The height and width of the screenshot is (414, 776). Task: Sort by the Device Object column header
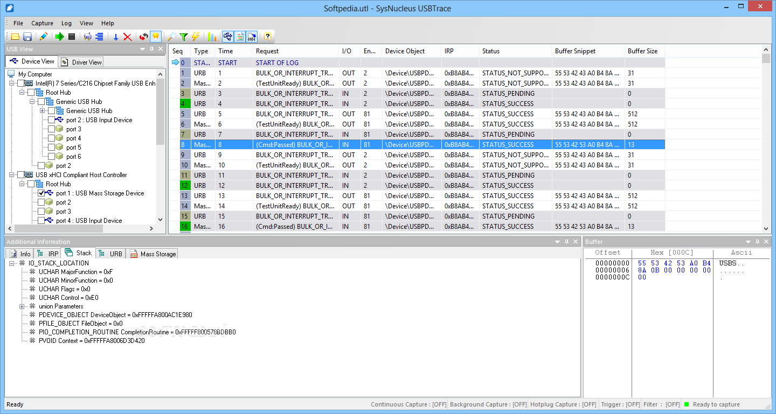tap(411, 51)
